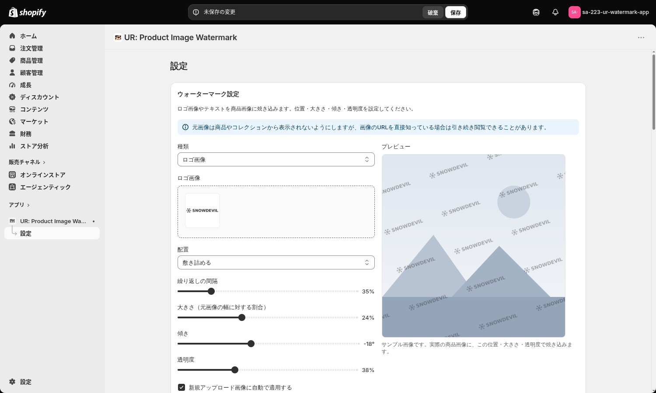The height and width of the screenshot is (393, 656).
Task: Click the UR: Product Image Watermark sidebar icon
Action: (x=12, y=221)
